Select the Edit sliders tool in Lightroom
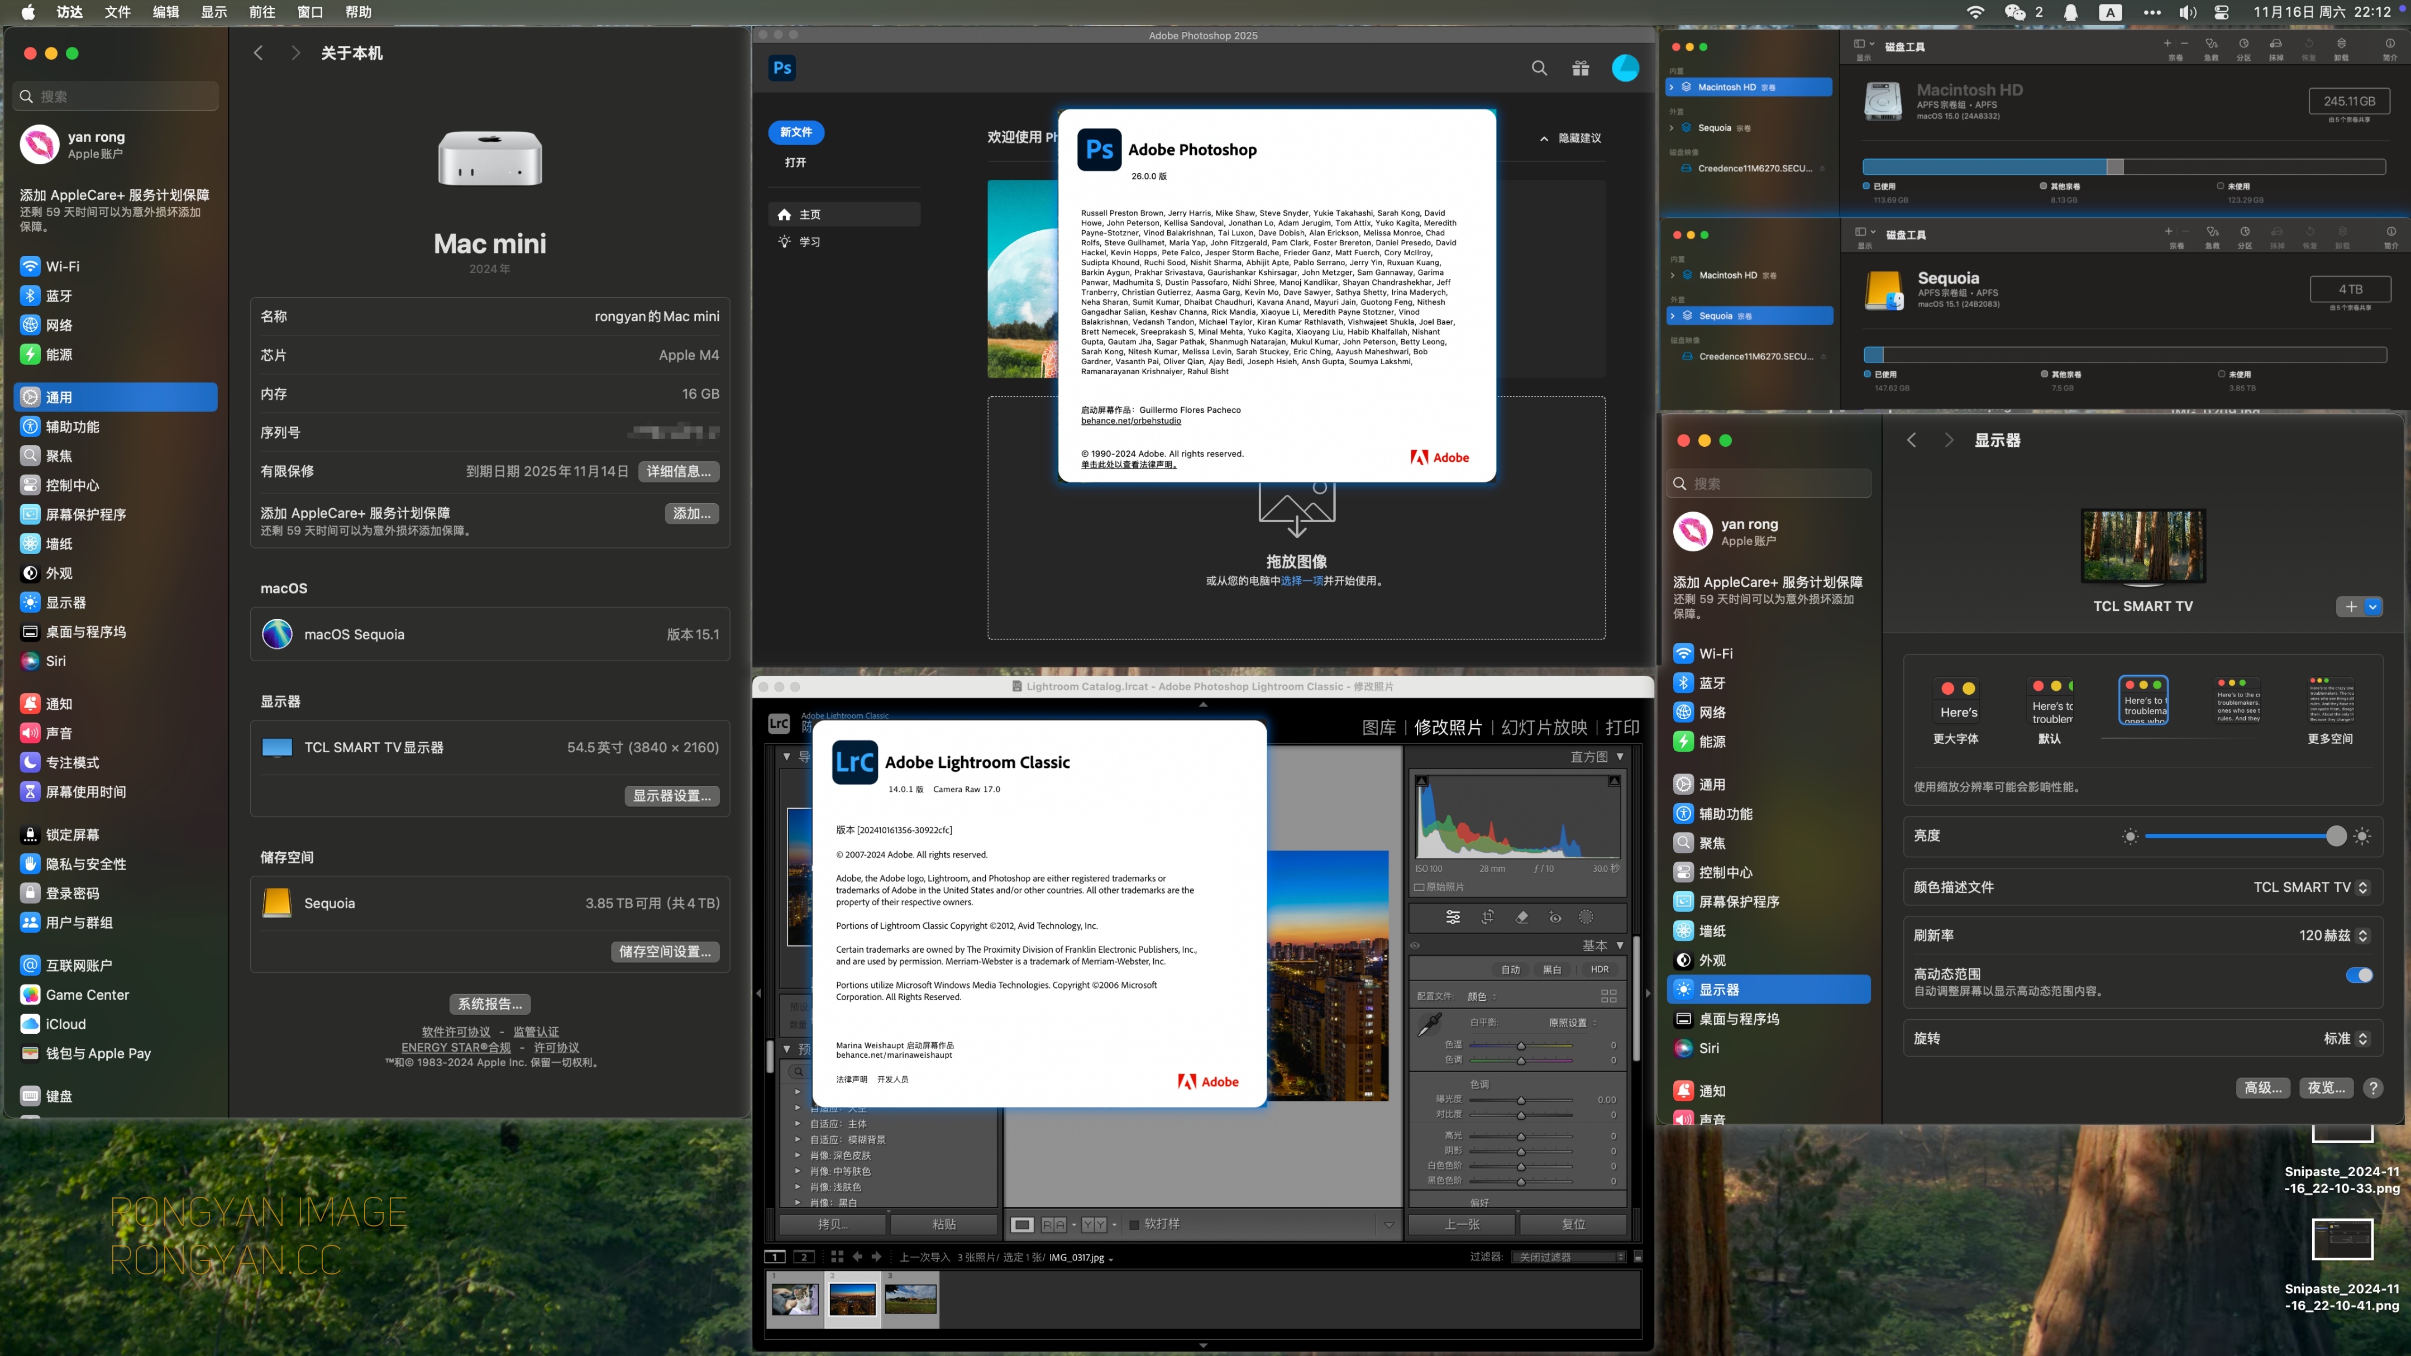 tap(1453, 917)
